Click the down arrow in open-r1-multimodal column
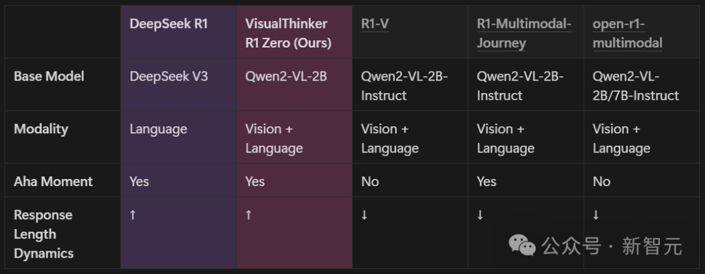Viewport: 705px width, 274px height. click(596, 215)
